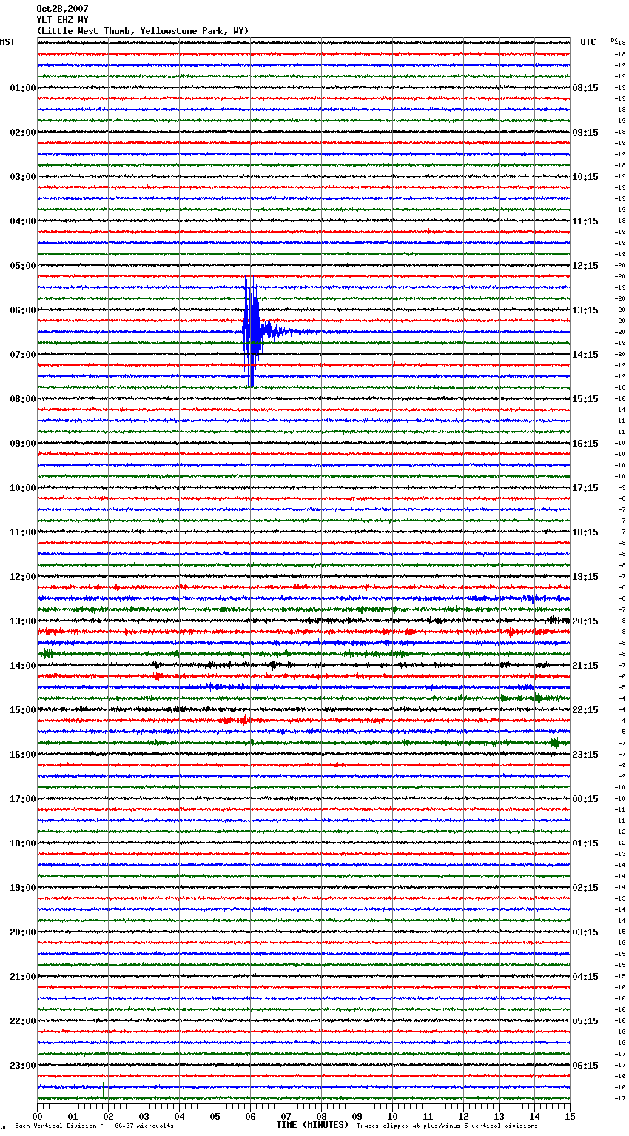Click the 02:15 UTC time label

pos(585,888)
